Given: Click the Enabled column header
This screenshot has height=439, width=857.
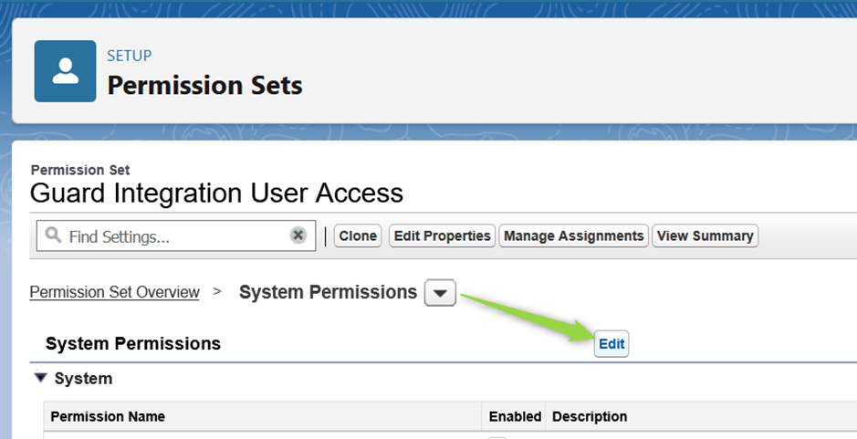Looking at the screenshot, I should (515, 417).
